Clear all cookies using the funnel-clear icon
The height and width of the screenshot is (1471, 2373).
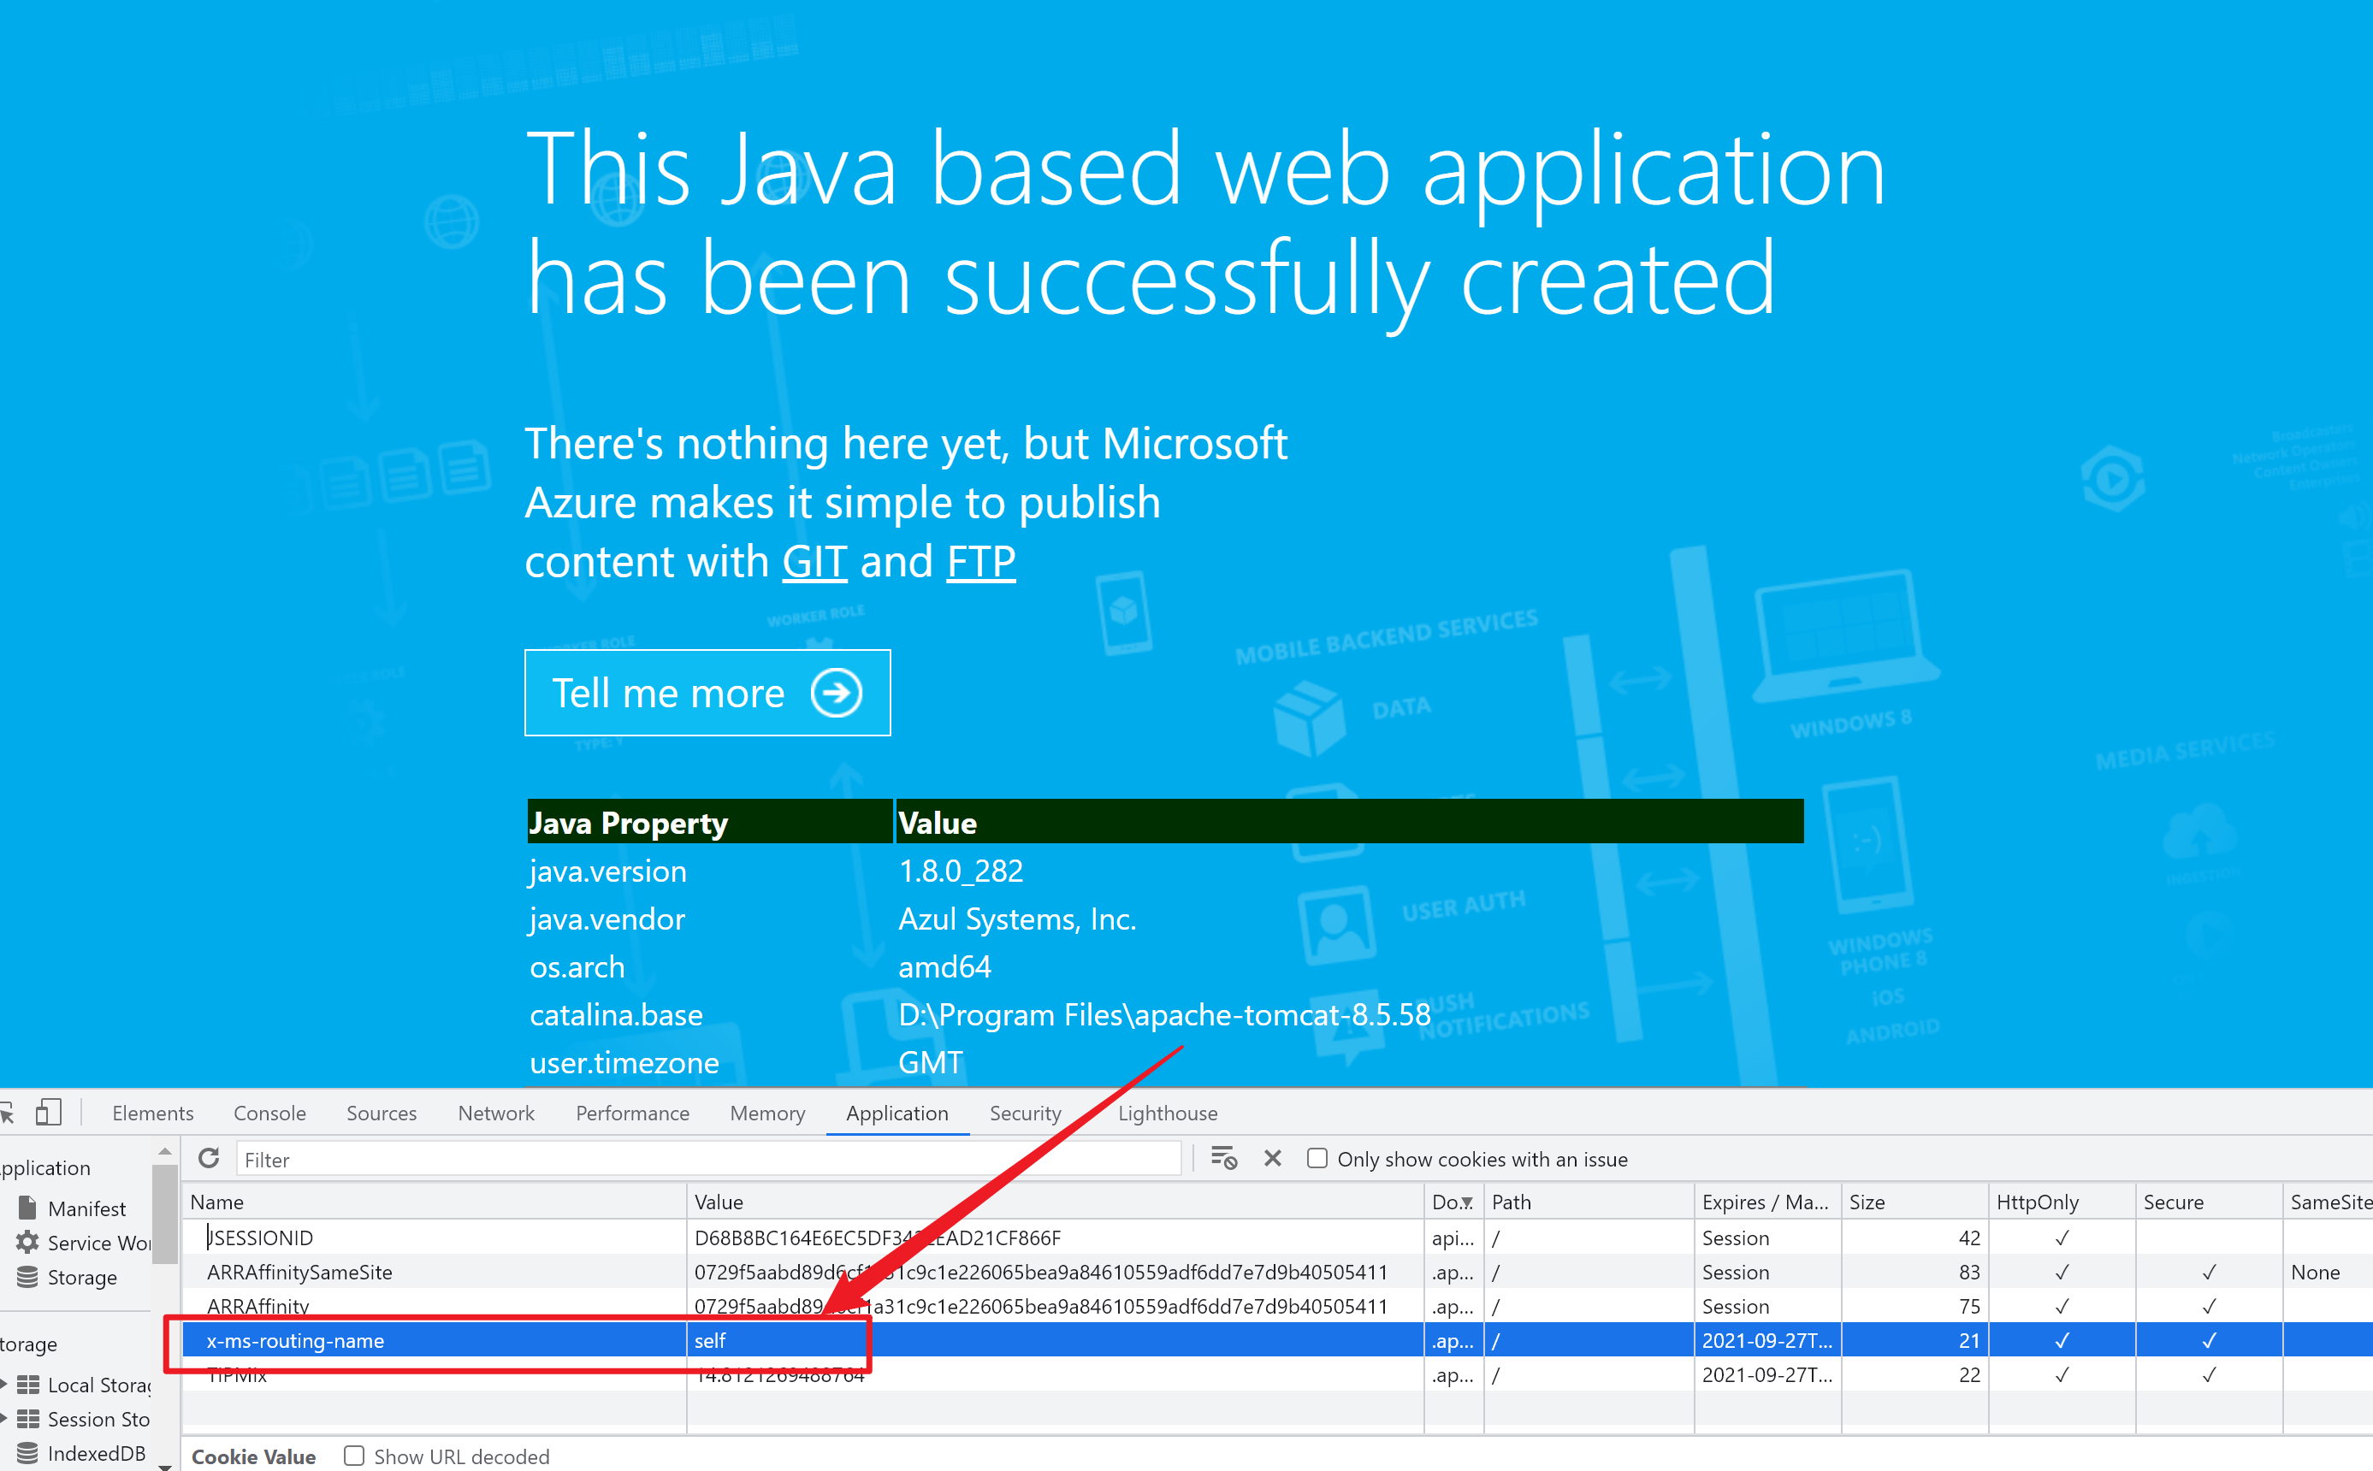point(1223,1159)
